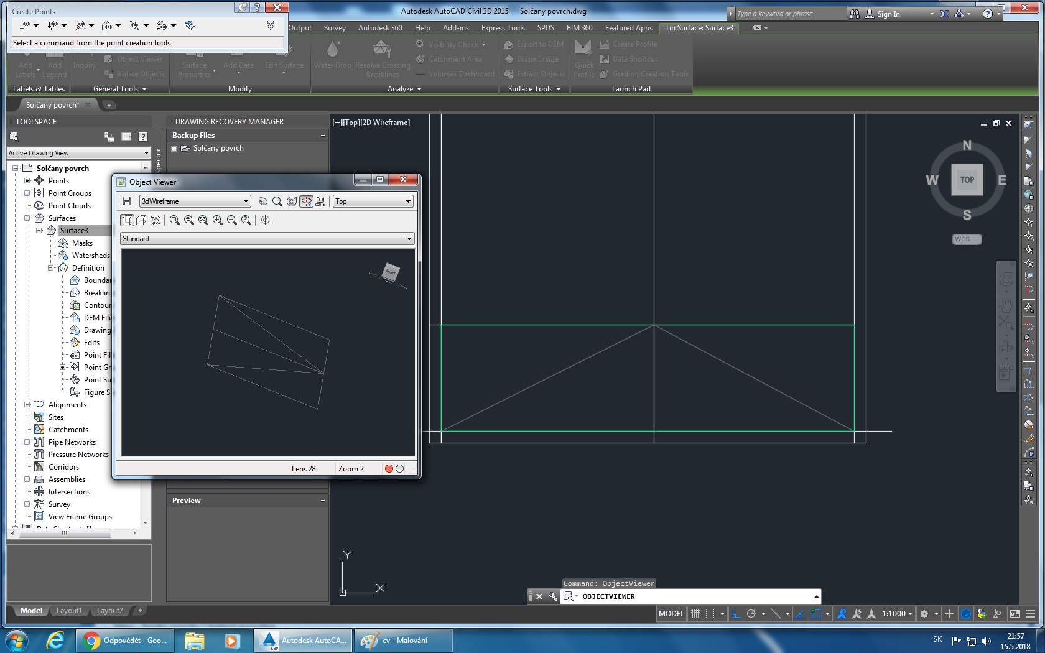1045x653 pixels.
Task: Click the WCS dropdown under ViewCube
Action: coord(967,239)
